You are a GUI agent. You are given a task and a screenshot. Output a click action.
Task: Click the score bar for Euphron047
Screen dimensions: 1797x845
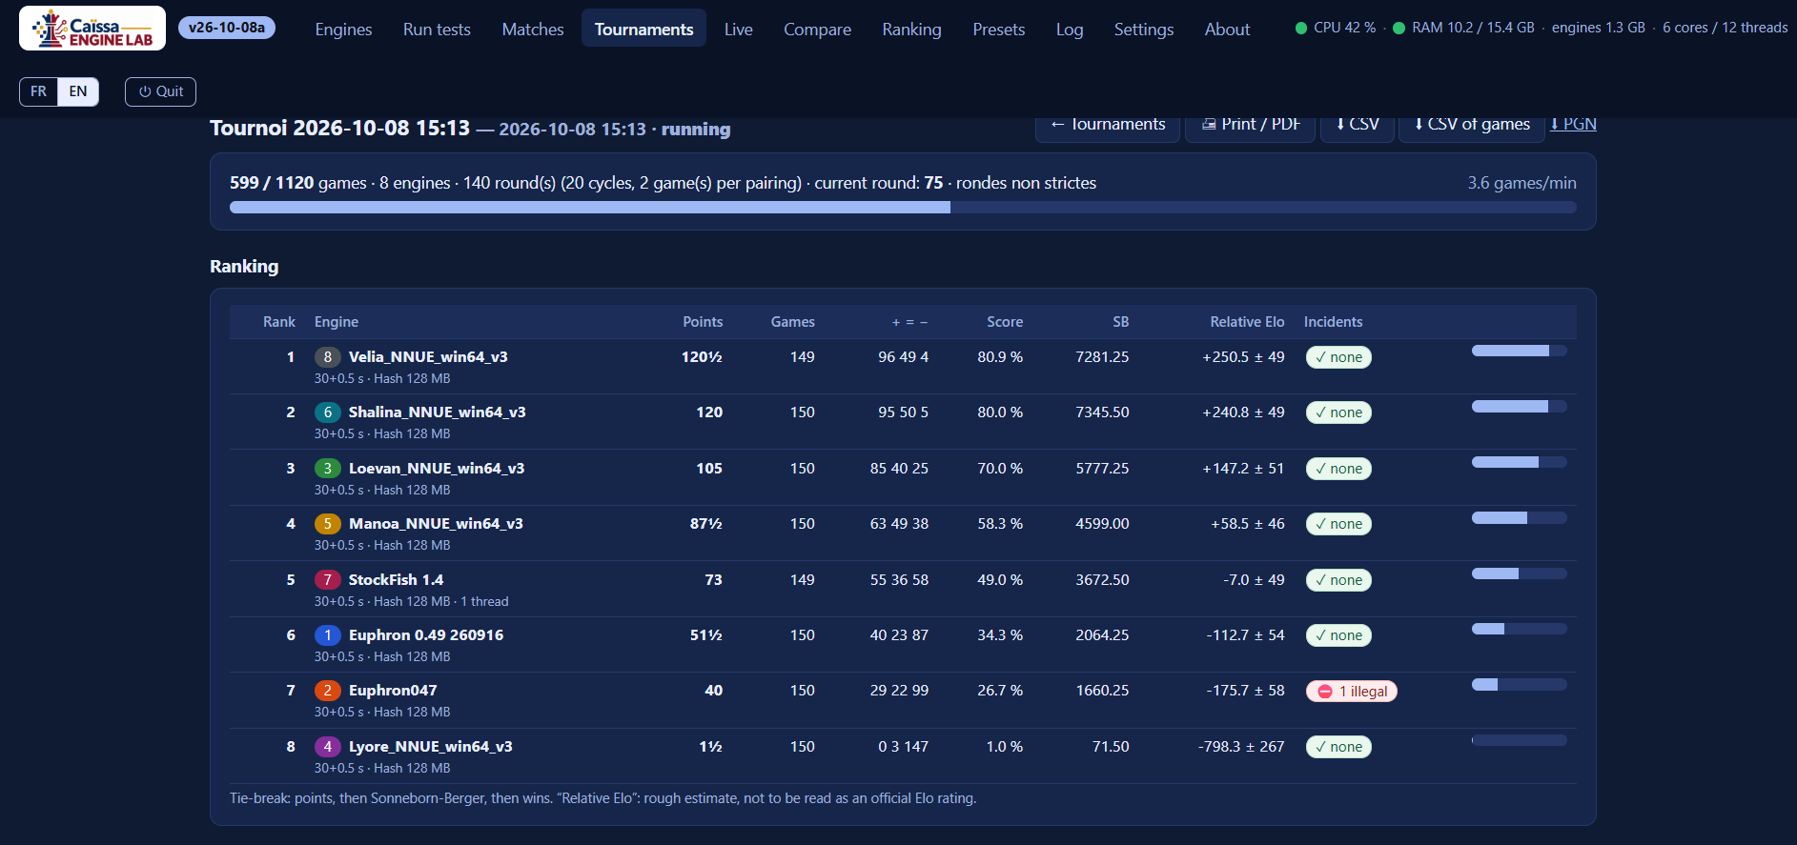tap(1519, 684)
